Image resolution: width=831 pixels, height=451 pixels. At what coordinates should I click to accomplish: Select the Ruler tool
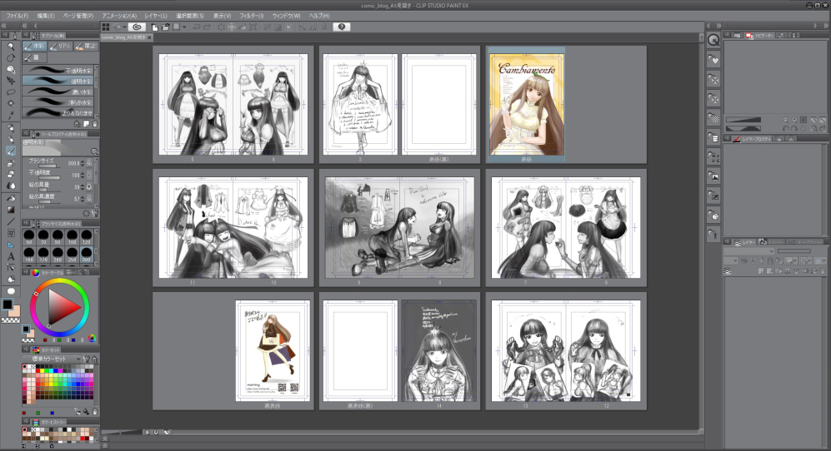[x=11, y=245]
